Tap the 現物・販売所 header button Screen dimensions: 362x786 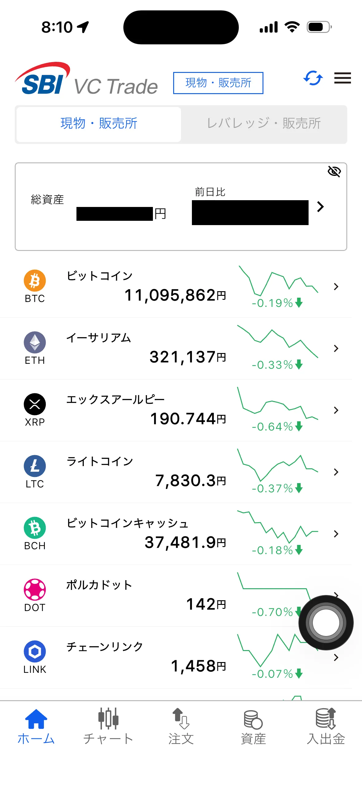(x=218, y=83)
